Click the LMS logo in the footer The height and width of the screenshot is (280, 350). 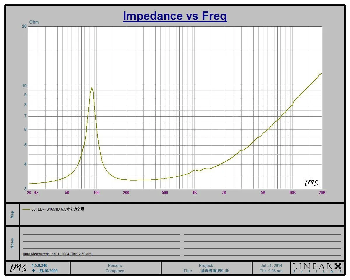click(x=18, y=267)
